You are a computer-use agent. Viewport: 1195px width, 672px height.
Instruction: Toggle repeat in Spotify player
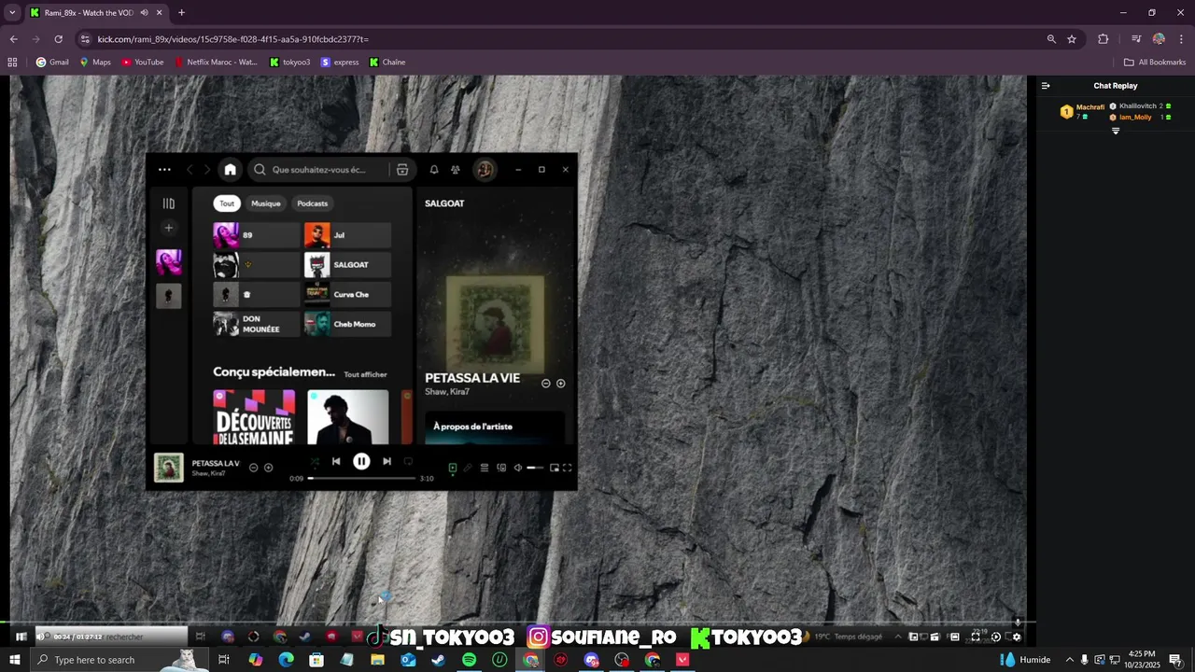[408, 461]
